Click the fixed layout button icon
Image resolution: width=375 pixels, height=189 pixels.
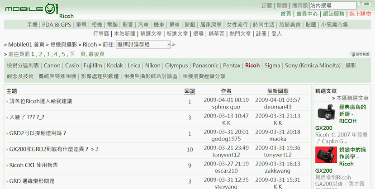360,54
